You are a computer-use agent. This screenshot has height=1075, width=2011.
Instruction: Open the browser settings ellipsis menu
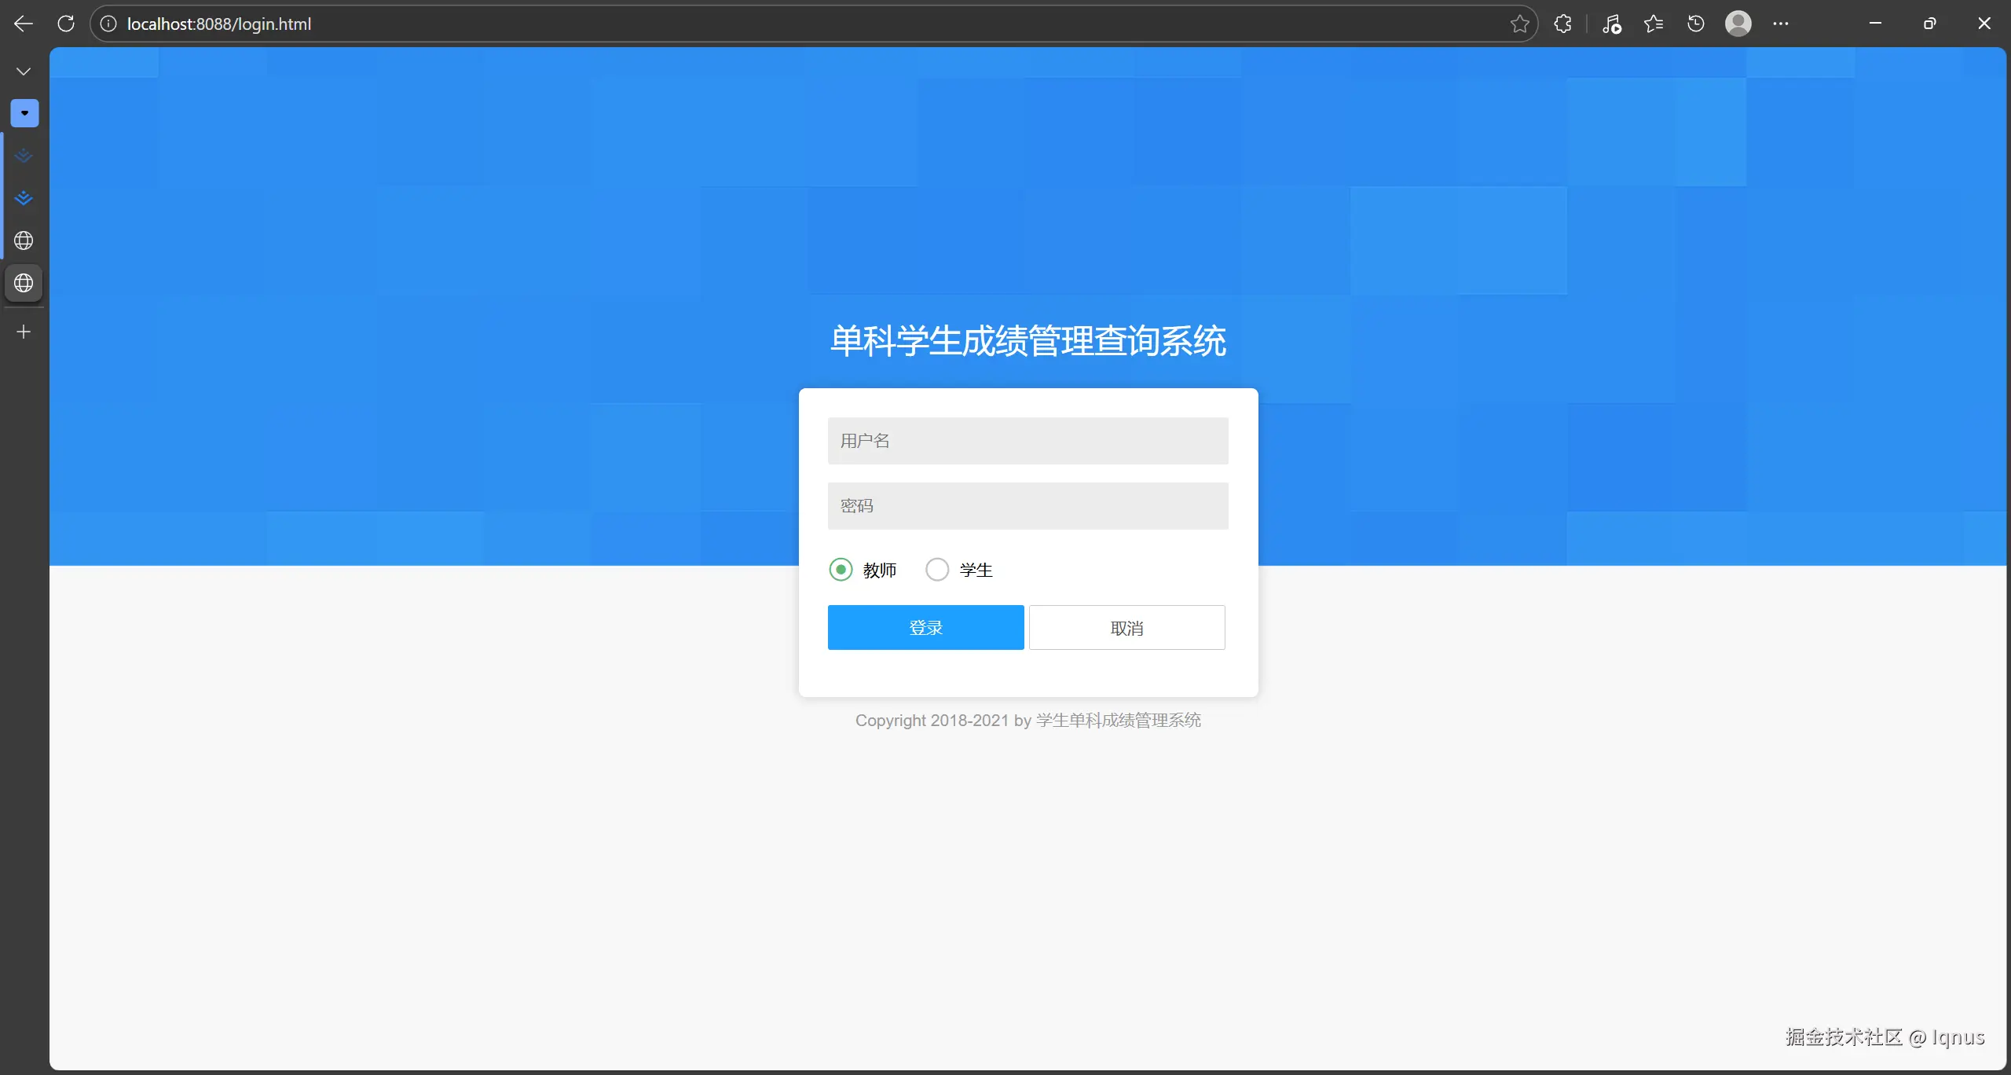(1781, 24)
